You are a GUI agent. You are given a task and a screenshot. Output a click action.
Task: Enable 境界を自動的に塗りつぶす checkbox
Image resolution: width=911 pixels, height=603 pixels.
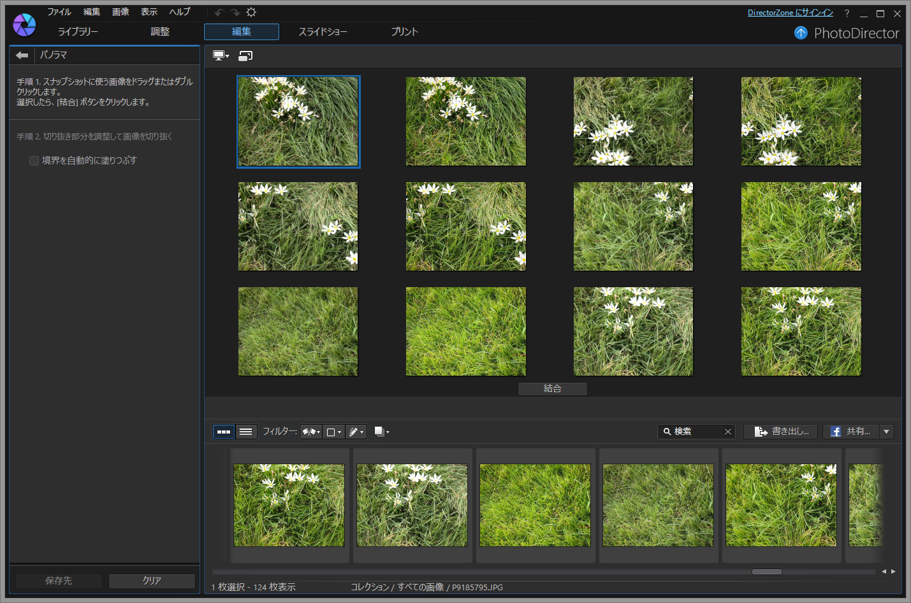[34, 160]
